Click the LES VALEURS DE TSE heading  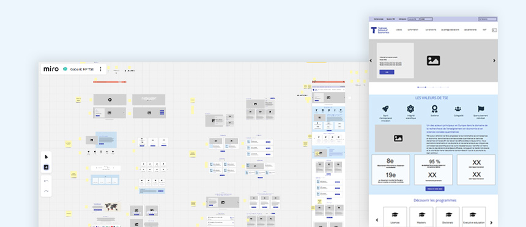[x=431, y=98]
